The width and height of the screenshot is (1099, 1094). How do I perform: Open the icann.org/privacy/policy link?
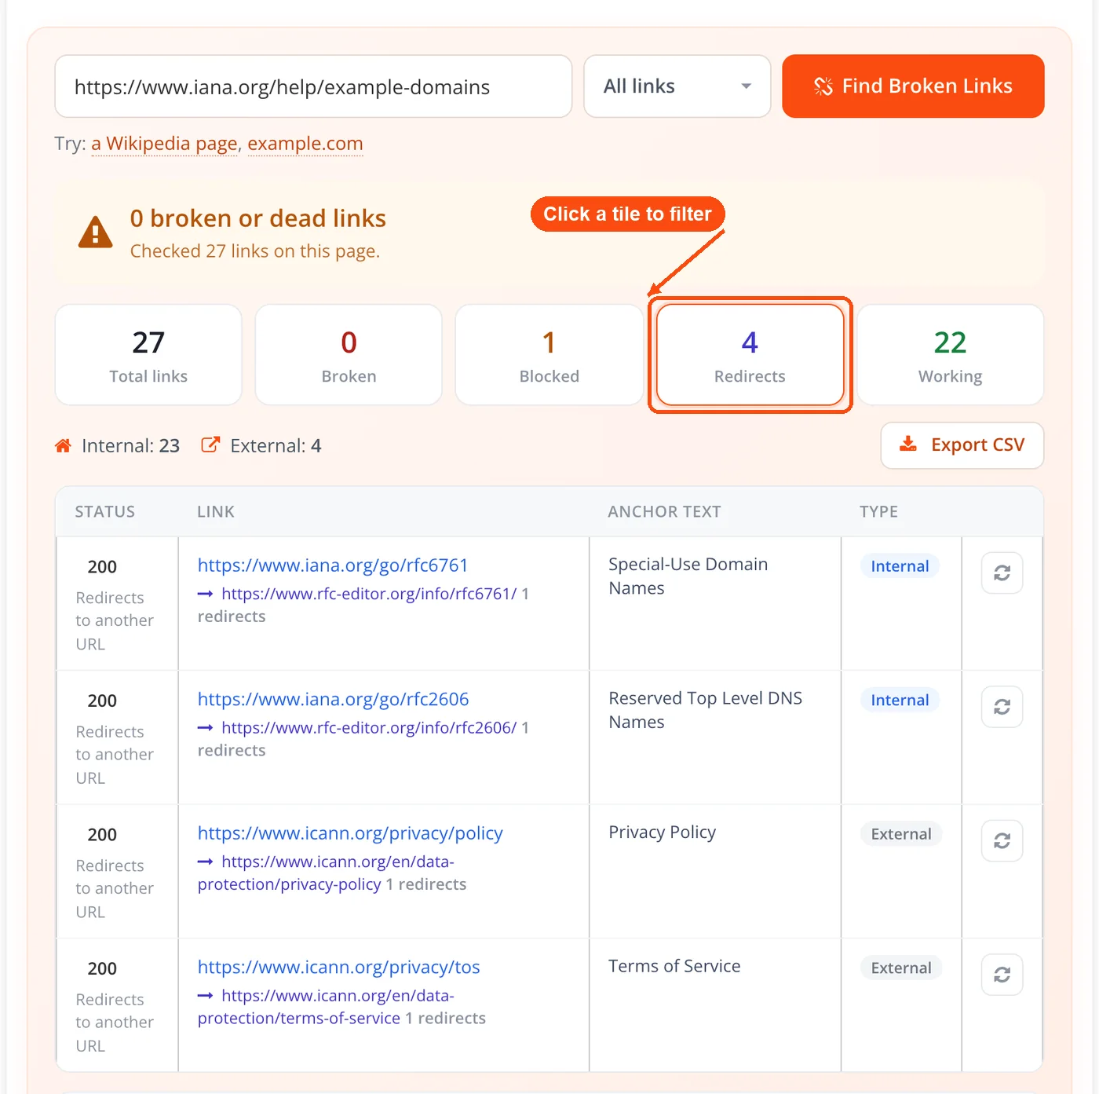pos(350,833)
